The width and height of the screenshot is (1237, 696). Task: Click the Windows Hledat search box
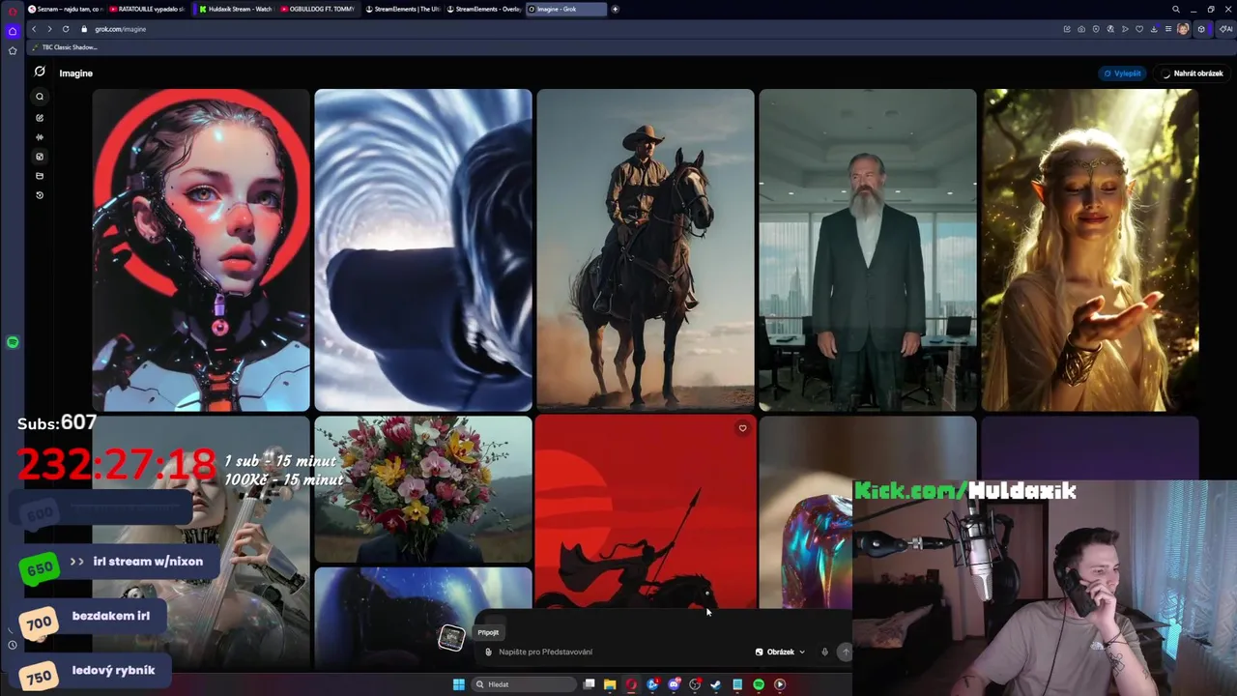[x=525, y=684]
